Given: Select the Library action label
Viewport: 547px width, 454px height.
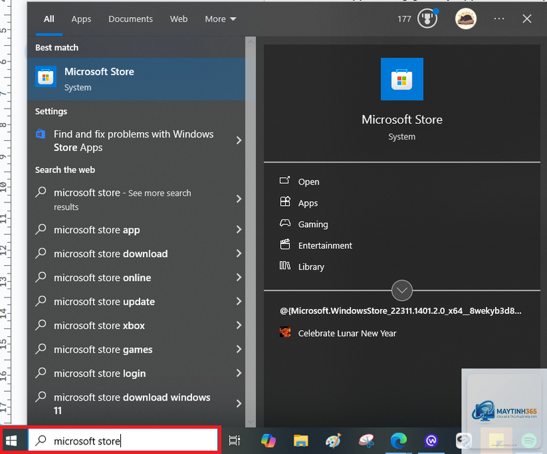Looking at the screenshot, I should 311,267.
